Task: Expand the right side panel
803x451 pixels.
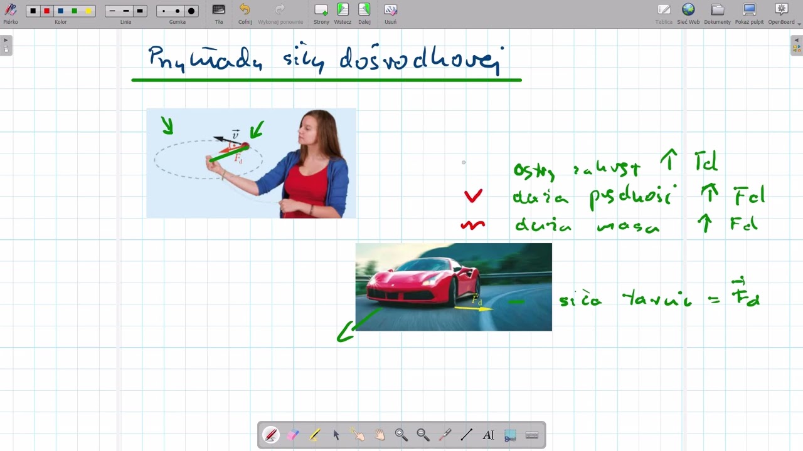Action: (x=797, y=45)
